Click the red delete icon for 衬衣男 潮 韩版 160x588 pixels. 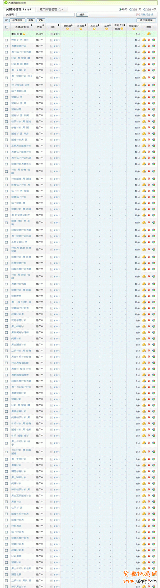[149, 64]
